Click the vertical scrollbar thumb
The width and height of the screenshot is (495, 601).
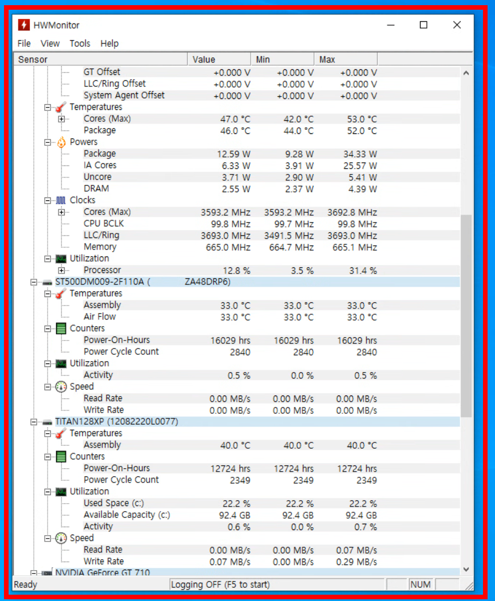[x=466, y=316]
